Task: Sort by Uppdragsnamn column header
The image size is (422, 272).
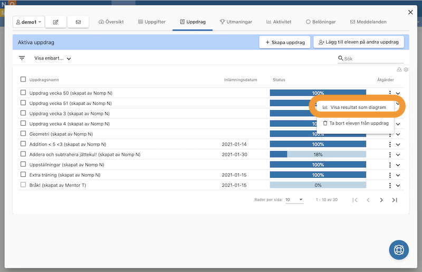Action: [44, 80]
